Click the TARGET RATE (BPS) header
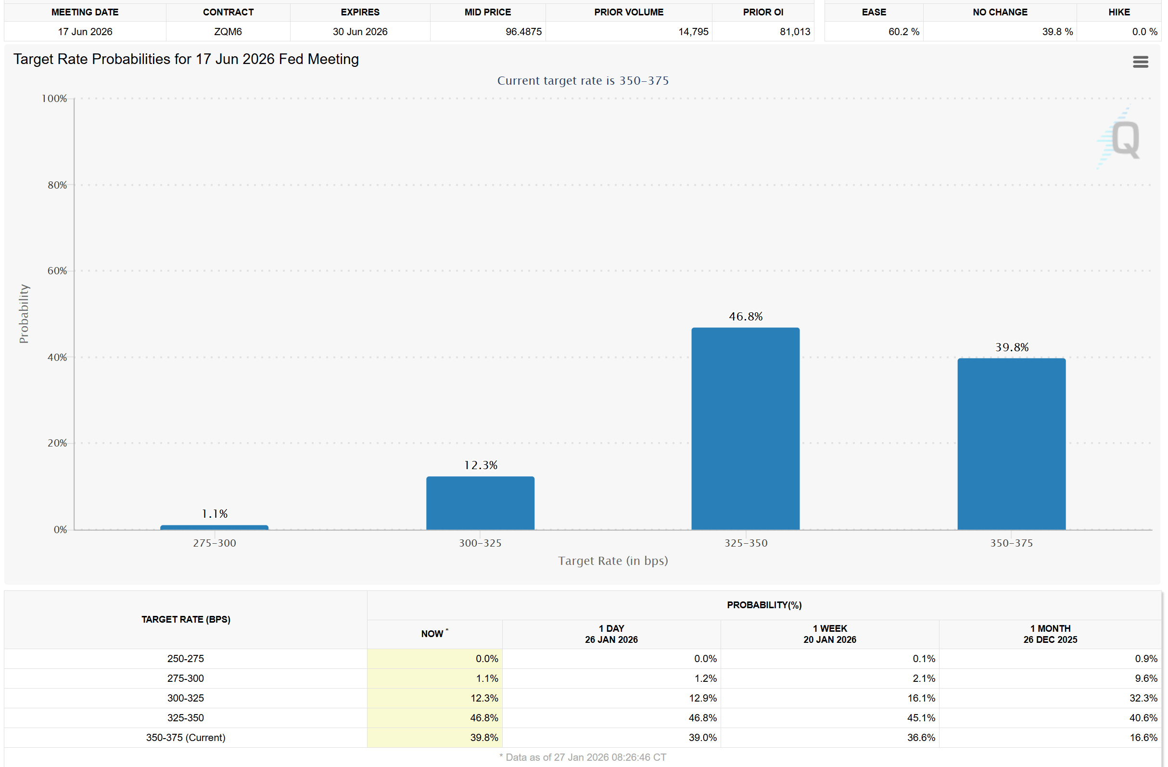The image size is (1168, 767). [186, 619]
